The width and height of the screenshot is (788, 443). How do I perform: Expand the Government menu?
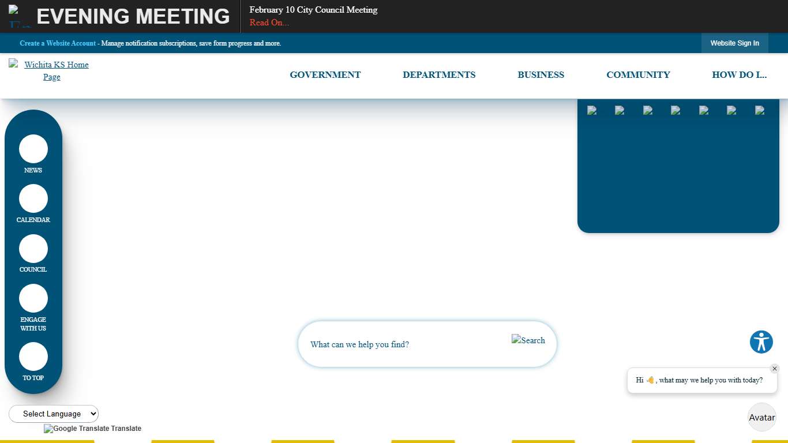click(325, 75)
